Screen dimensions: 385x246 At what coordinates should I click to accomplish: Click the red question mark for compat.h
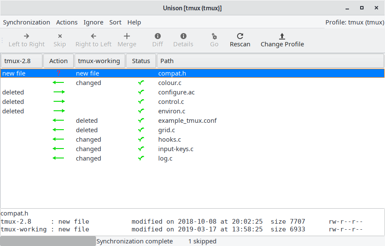pyautogui.click(x=58, y=73)
